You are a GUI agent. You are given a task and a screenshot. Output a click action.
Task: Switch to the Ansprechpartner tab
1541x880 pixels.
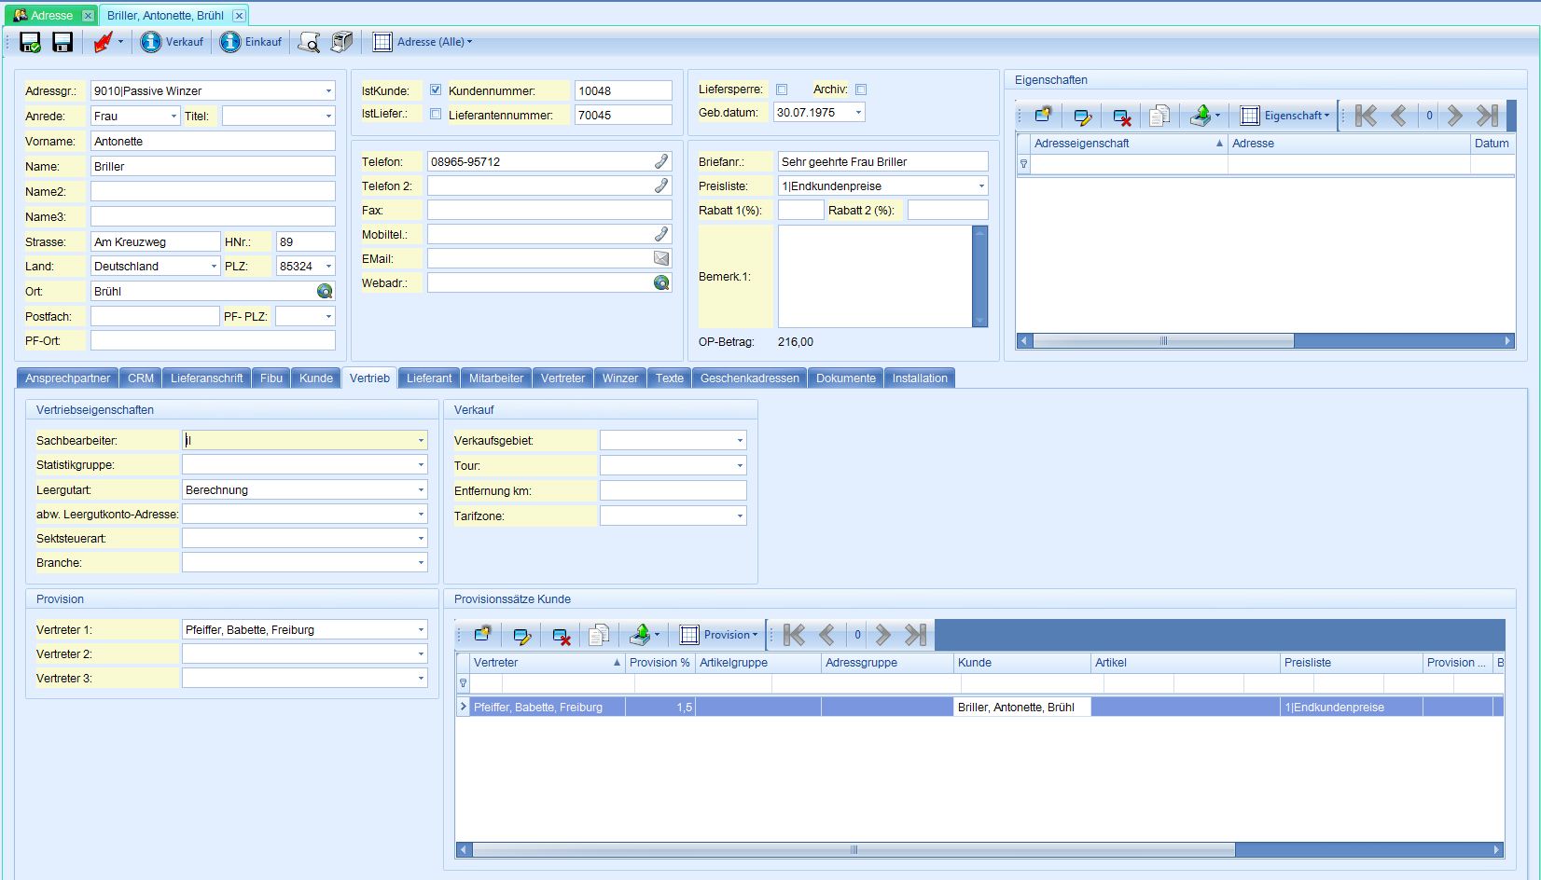pos(68,378)
